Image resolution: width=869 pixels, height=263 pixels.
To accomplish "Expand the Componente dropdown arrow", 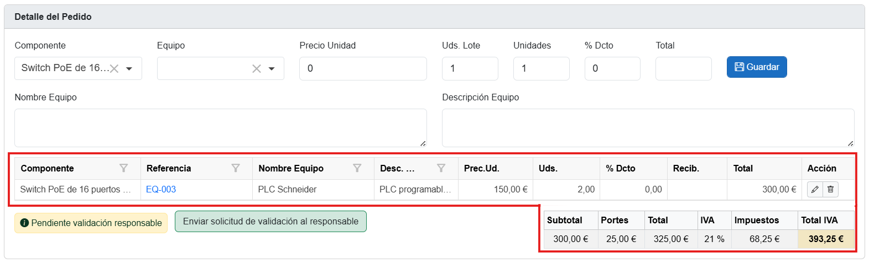I will (x=129, y=69).
